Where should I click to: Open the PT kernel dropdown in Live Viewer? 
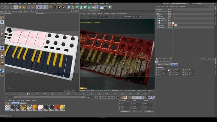(x=138, y=17)
